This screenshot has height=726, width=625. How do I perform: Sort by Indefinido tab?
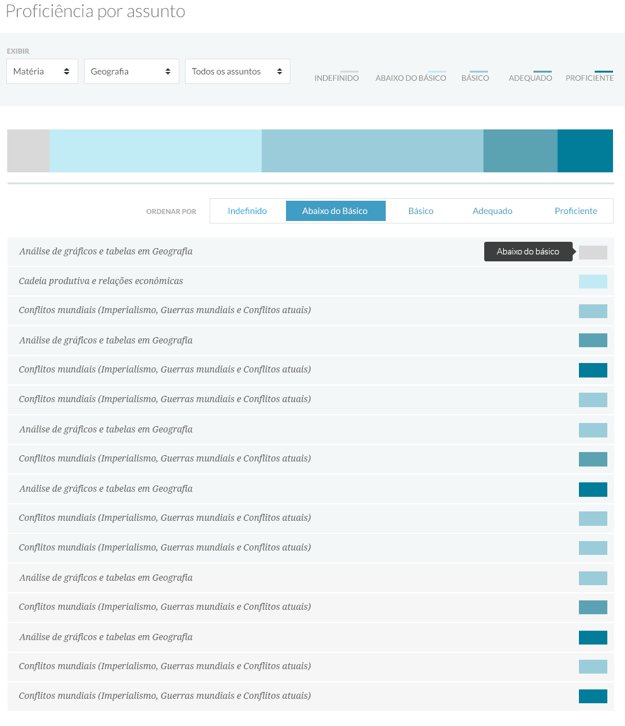click(247, 211)
